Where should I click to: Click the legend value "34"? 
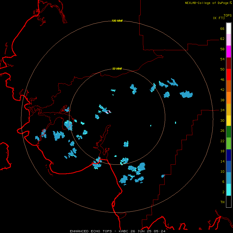point(222,110)
